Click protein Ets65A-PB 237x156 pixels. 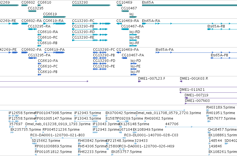[x=224, y=58]
